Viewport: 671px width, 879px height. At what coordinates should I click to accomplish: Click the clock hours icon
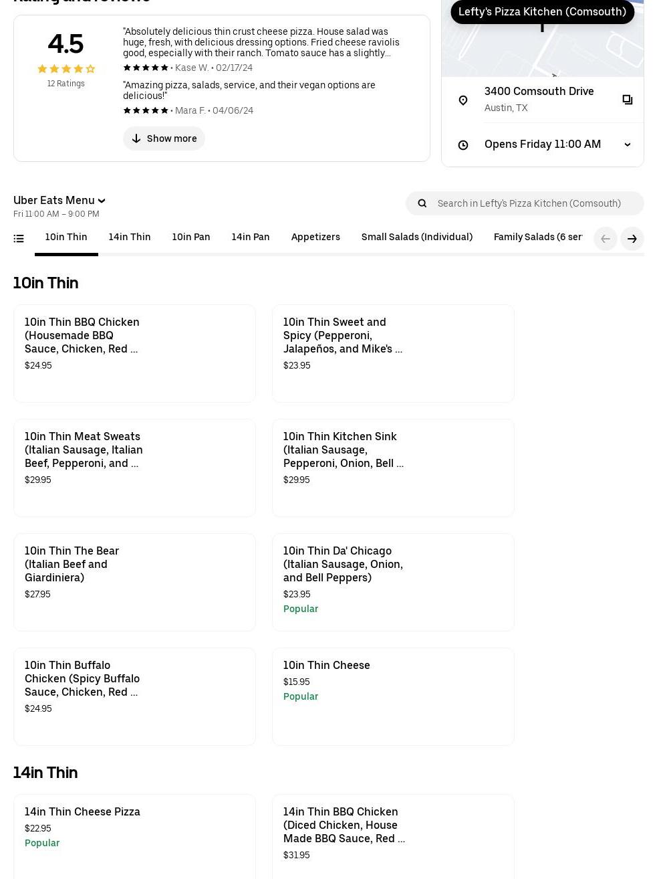[x=463, y=144]
